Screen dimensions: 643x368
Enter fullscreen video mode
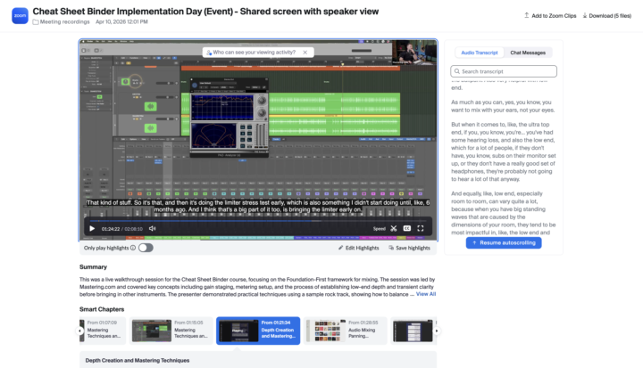(x=421, y=228)
